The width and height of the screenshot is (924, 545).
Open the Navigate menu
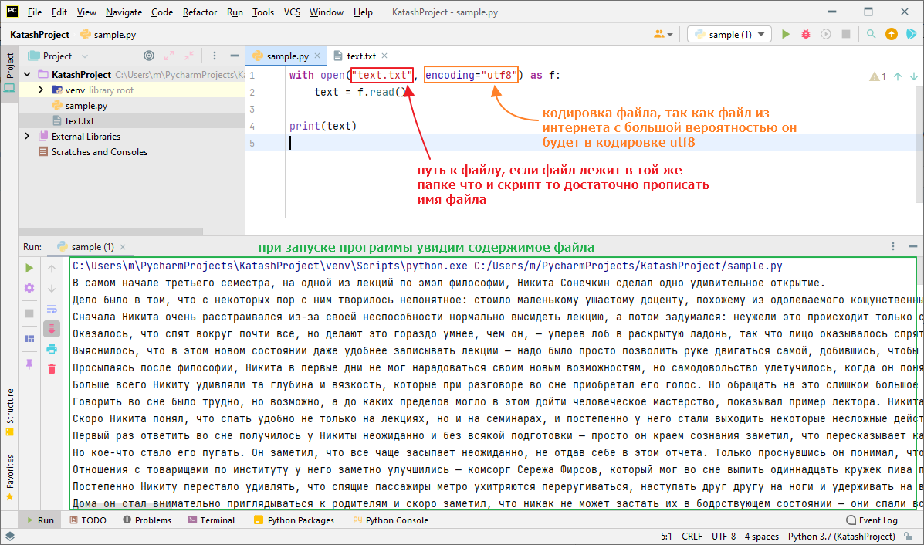(x=124, y=12)
